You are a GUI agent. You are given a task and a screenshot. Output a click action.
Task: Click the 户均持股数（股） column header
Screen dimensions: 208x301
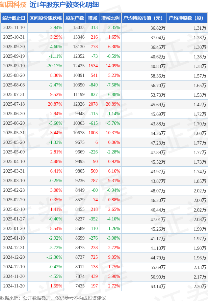(187, 18)
